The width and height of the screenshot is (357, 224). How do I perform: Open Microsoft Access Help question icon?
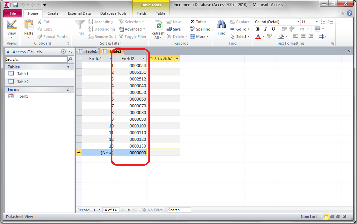coord(350,13)
